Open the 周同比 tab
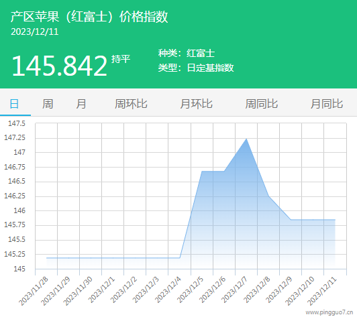The image size is (357, 319). coord(262,104)
